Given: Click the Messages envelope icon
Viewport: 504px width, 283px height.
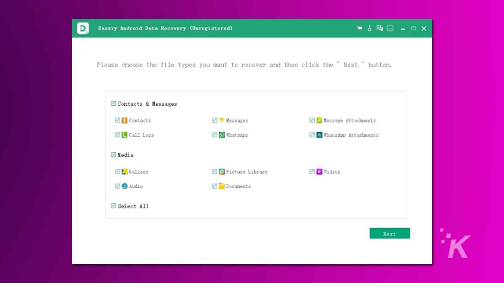Looking at the screenshot, I should [222, 120].
